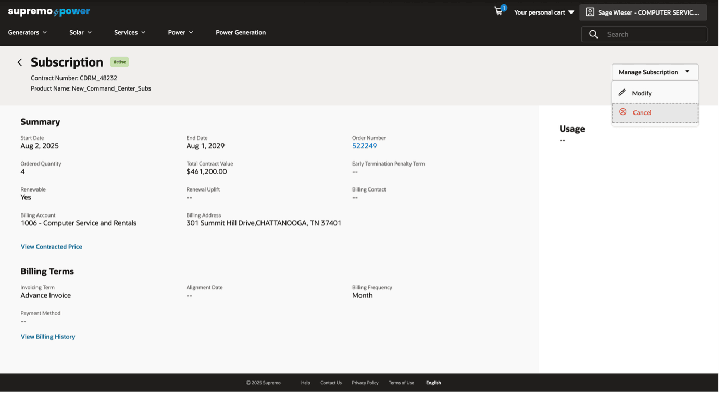Click the End Date Aug 1, 2029
The height and width of the screenshot is (394, 721).
click(206, 146)
